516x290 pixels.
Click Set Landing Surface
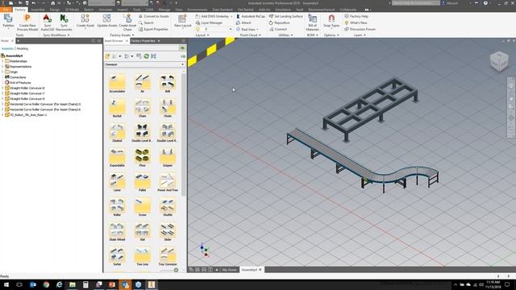coord(285,16)
